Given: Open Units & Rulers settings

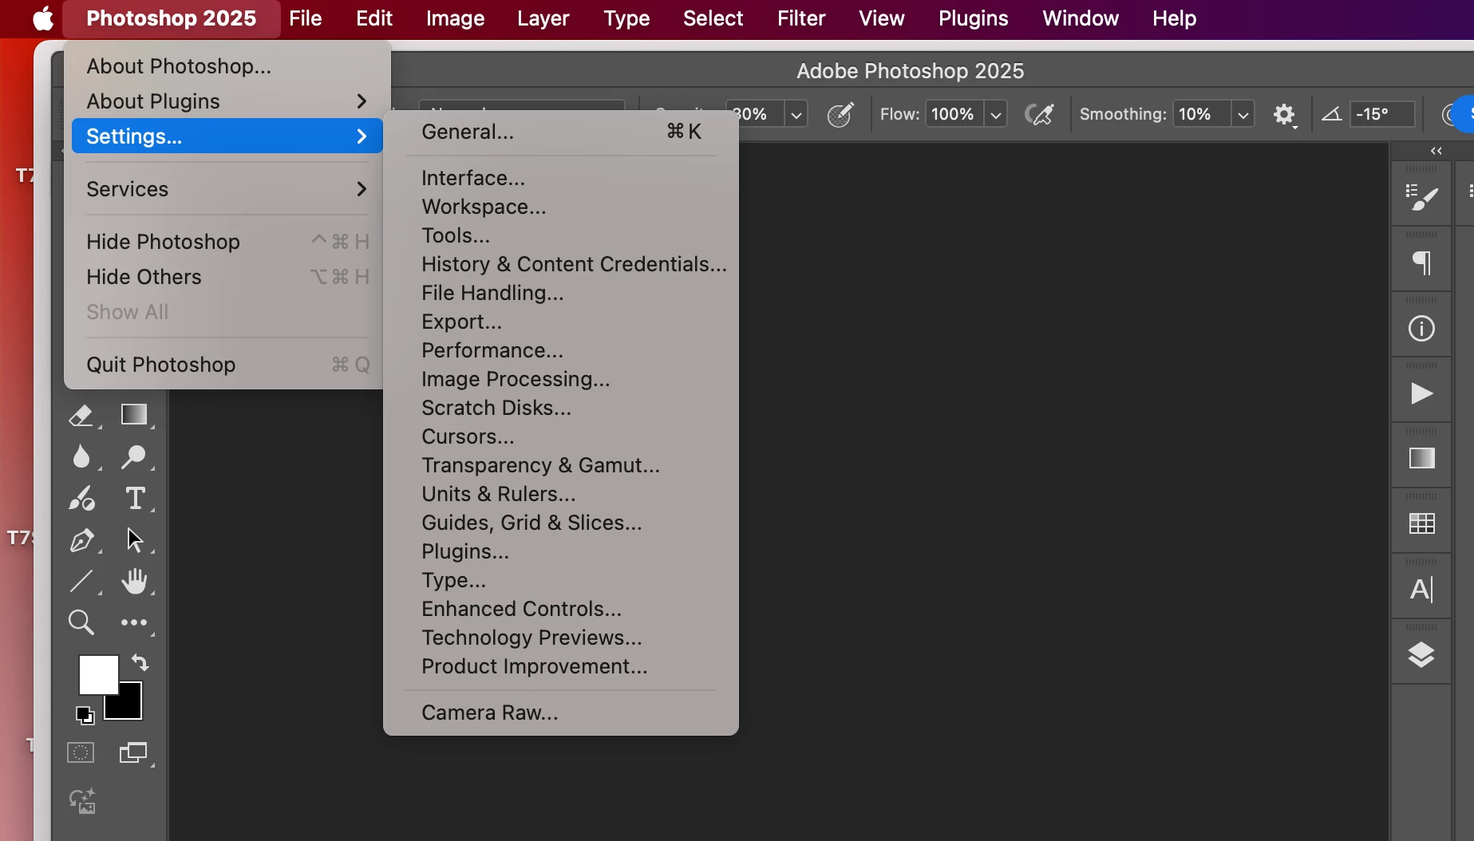Looking at the screenshot, I should [x=560, y=494].
